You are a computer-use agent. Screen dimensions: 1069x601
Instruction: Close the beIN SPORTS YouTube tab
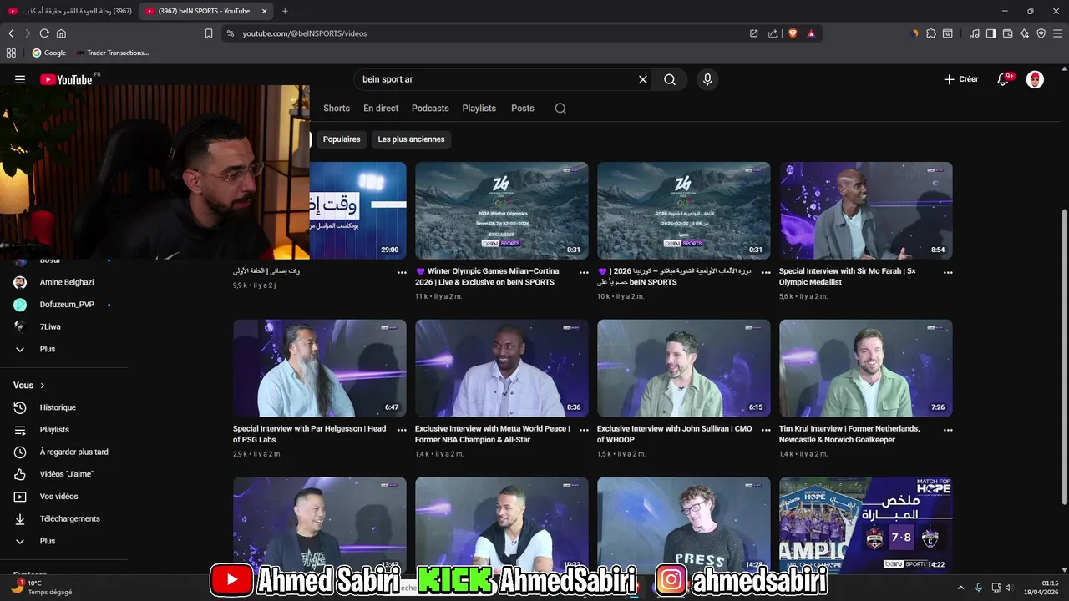265,11
